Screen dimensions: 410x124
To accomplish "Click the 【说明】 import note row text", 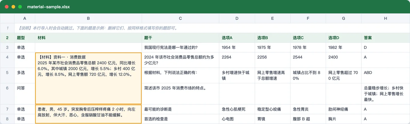I will tap(98, 28).
